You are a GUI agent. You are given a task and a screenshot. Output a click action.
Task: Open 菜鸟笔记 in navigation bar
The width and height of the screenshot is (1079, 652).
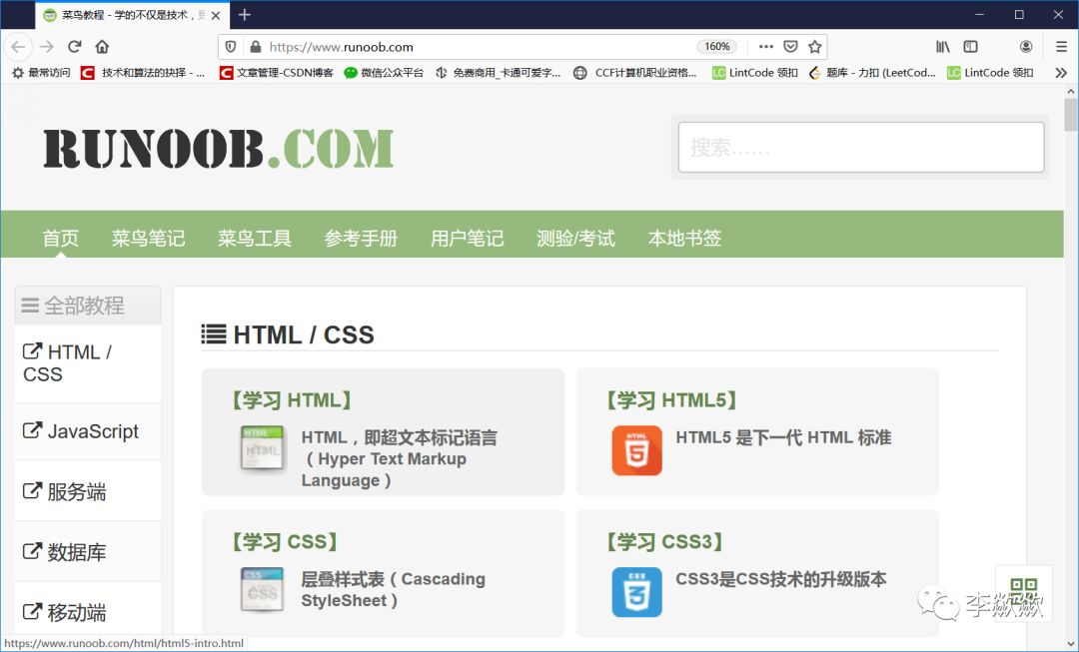(x=148, y=238)
